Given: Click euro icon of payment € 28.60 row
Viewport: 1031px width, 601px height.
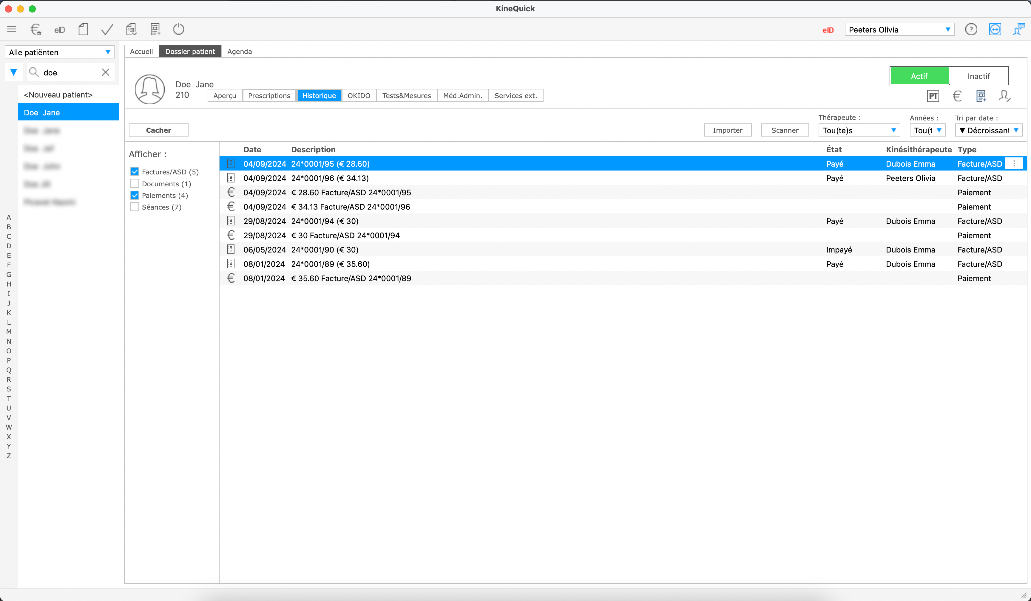Looking at the screenshot, I should (x=231, y=192).
